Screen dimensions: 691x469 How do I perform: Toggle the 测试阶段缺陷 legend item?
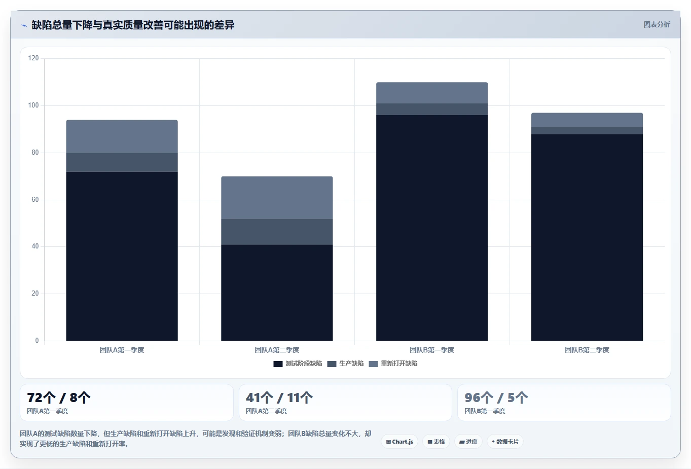point(298,364)
